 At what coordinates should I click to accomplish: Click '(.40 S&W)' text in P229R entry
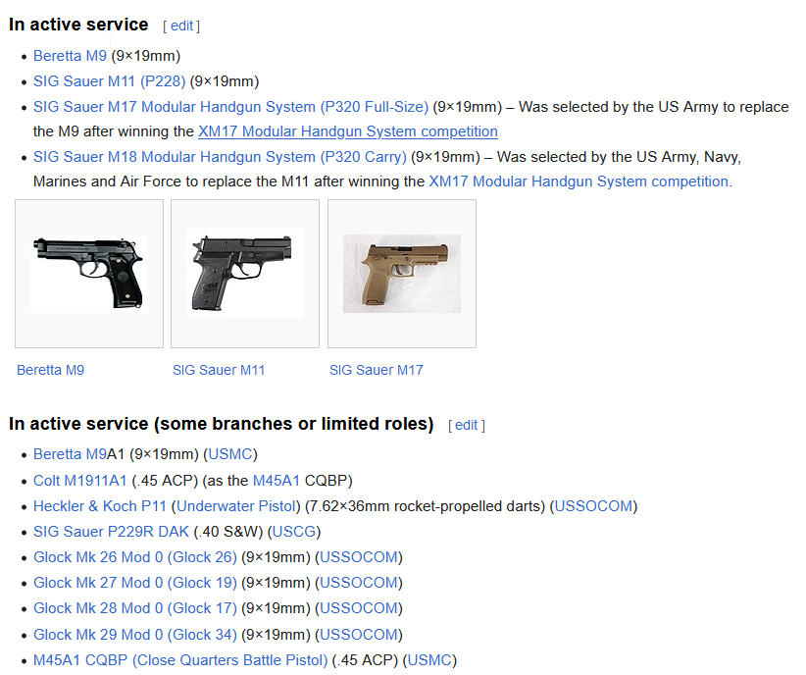coord(228,532)
